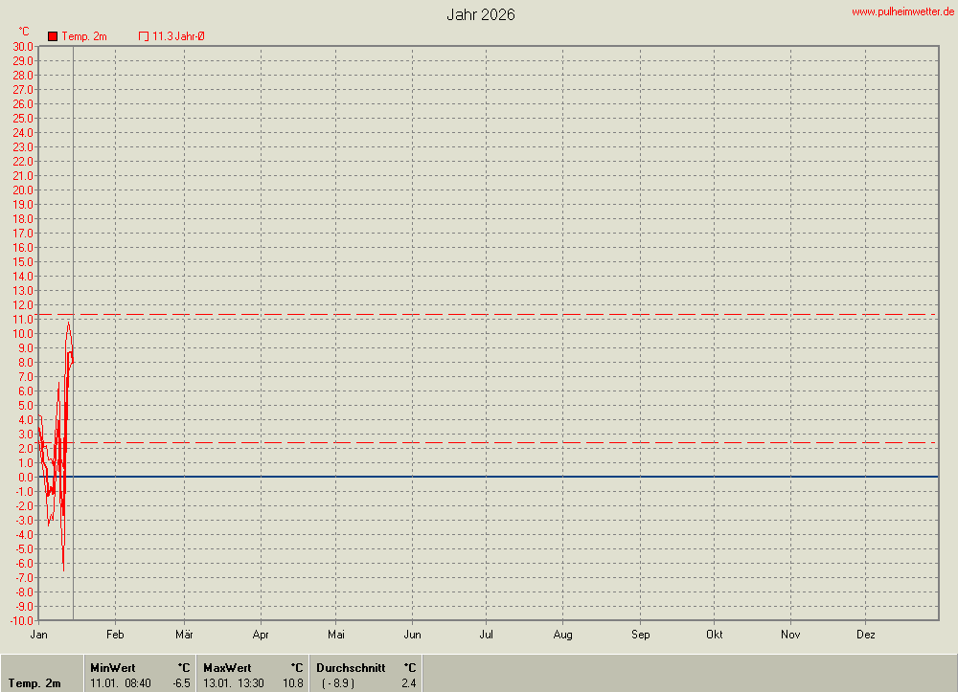
Task: Click the Durchschnitt column header
Action: 351,667
